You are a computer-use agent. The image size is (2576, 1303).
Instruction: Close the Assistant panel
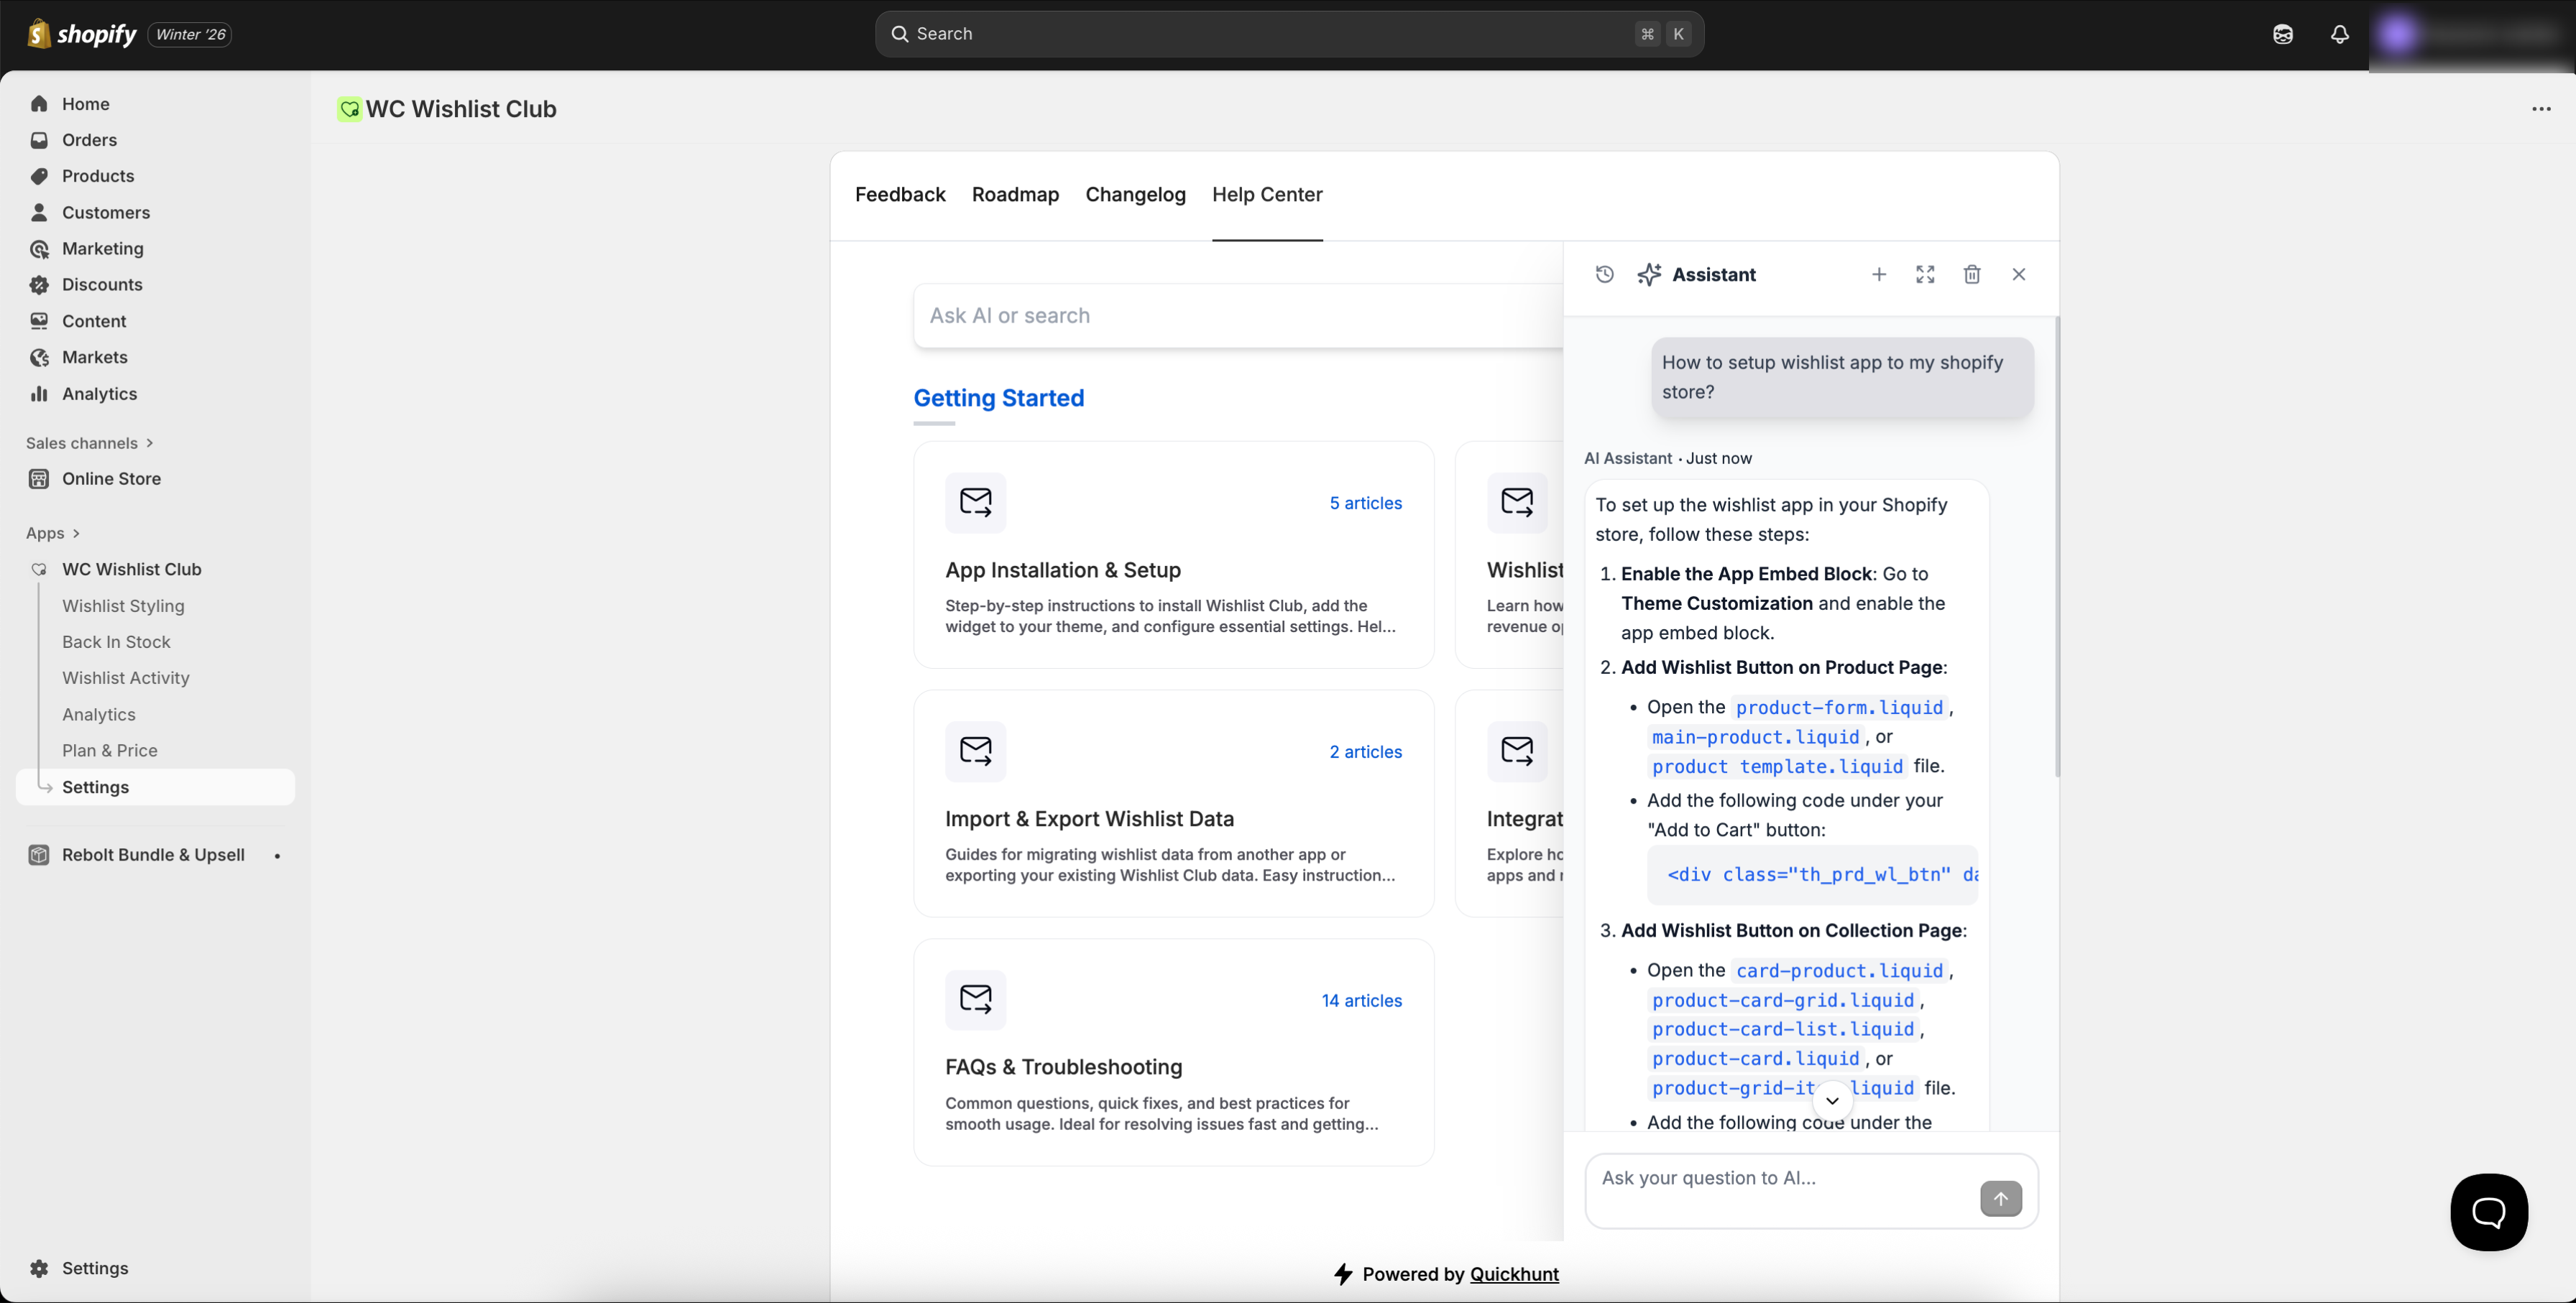2019,274
